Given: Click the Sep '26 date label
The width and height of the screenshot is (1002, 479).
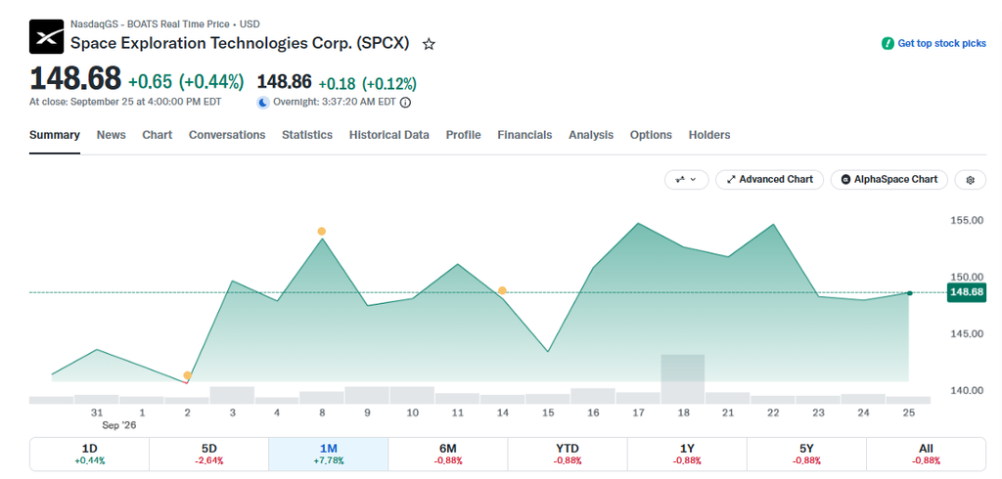Looking at the screenshot, I should [x=118, y=424].
